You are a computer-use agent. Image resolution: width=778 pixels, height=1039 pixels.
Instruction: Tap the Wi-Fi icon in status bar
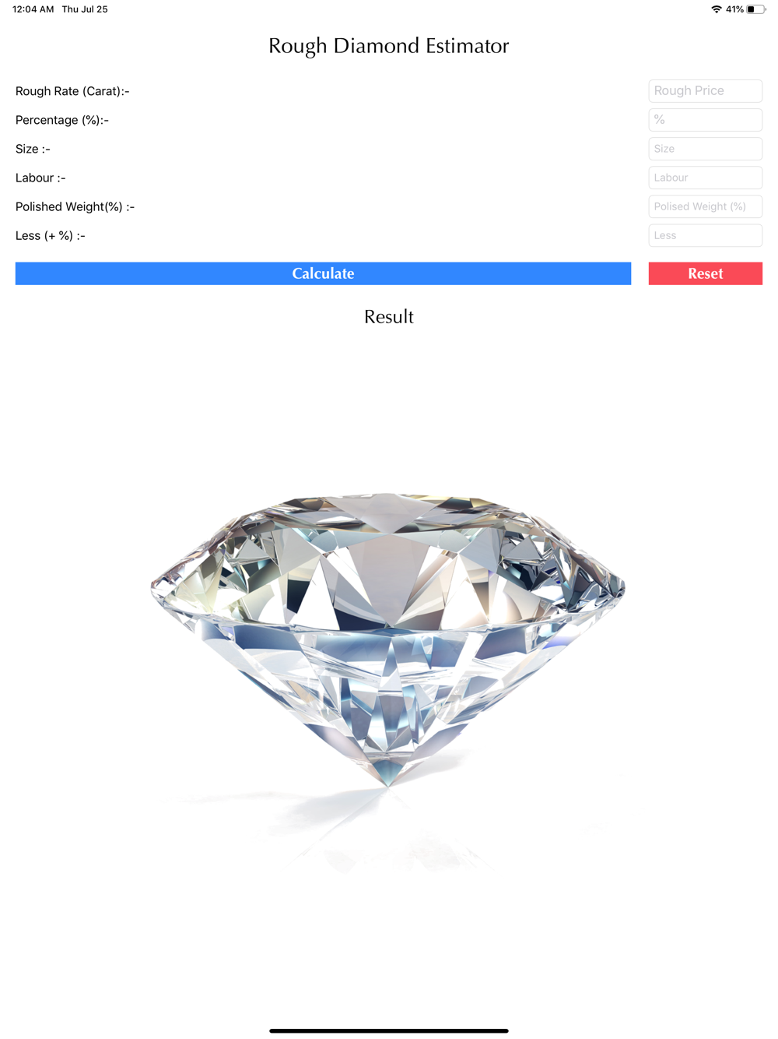tap(717, 9)
